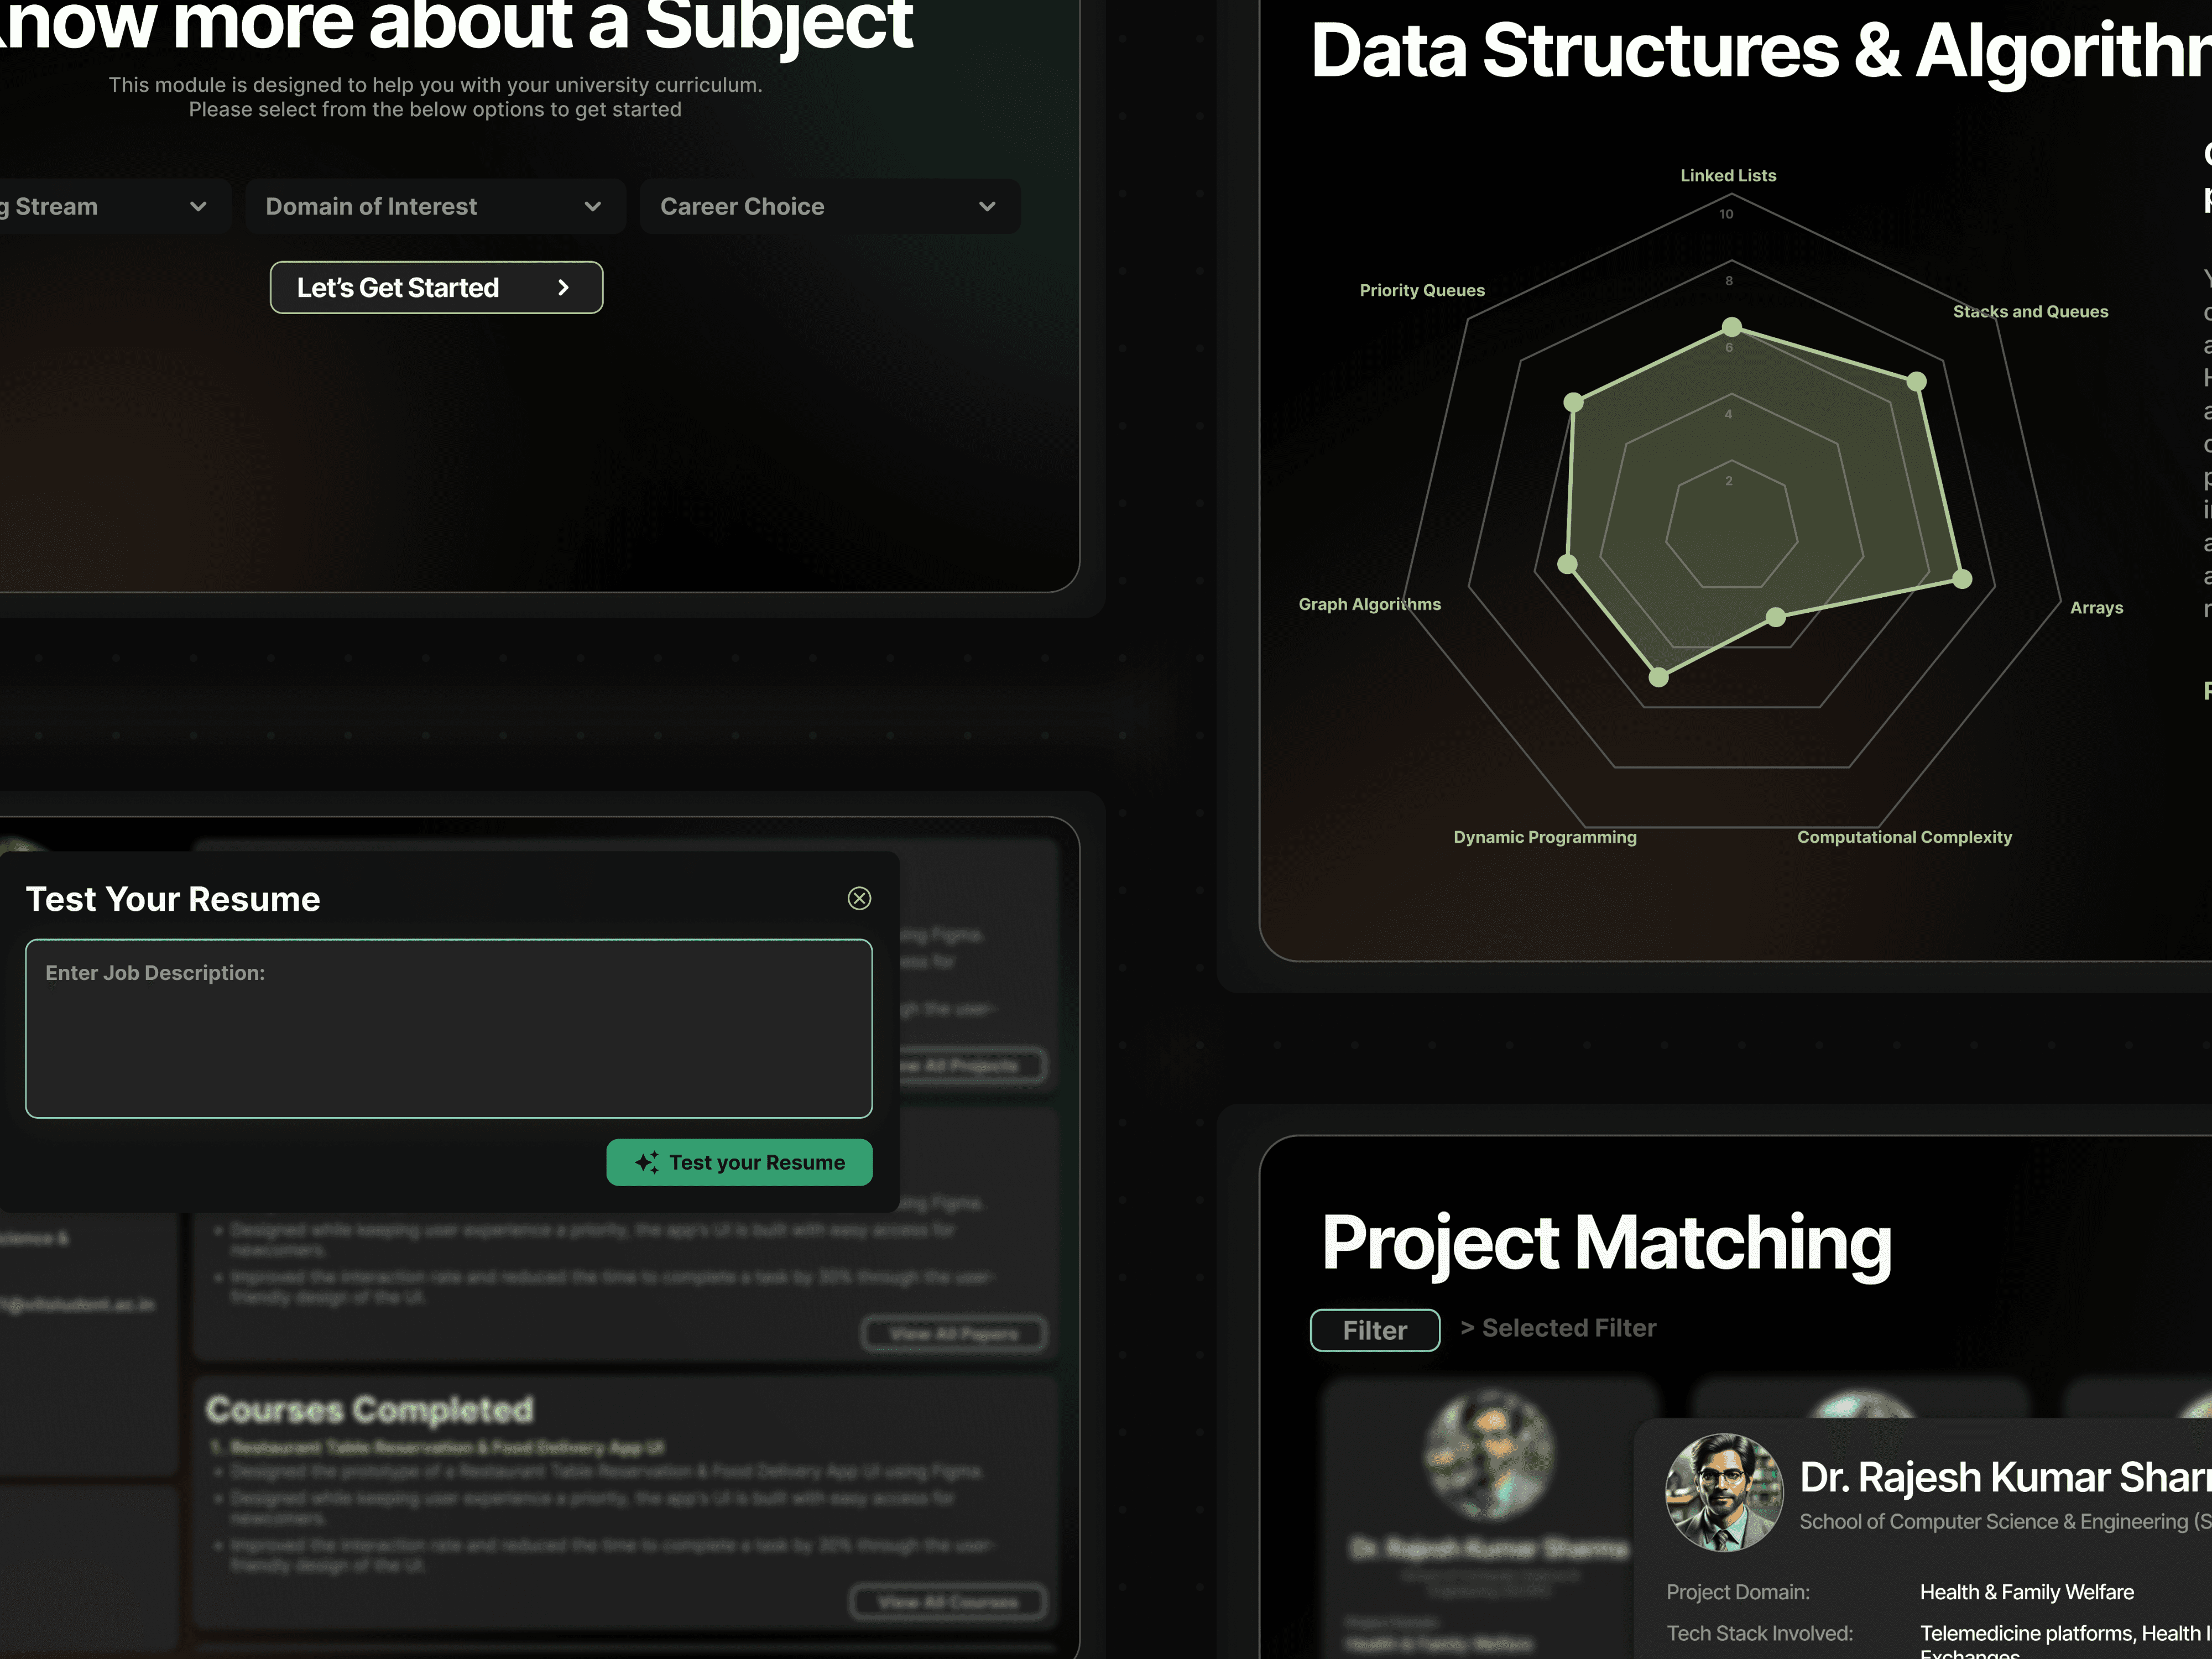
Task: Open the Stream dropdown chevron
Action: [x=198, y=207]
